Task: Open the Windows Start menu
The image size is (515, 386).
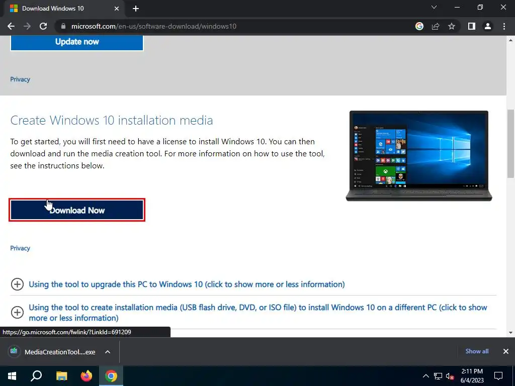Action: pos(12,376)
